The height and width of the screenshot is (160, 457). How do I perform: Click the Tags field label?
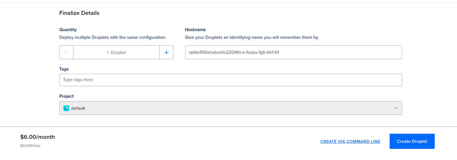coord(64,69)
